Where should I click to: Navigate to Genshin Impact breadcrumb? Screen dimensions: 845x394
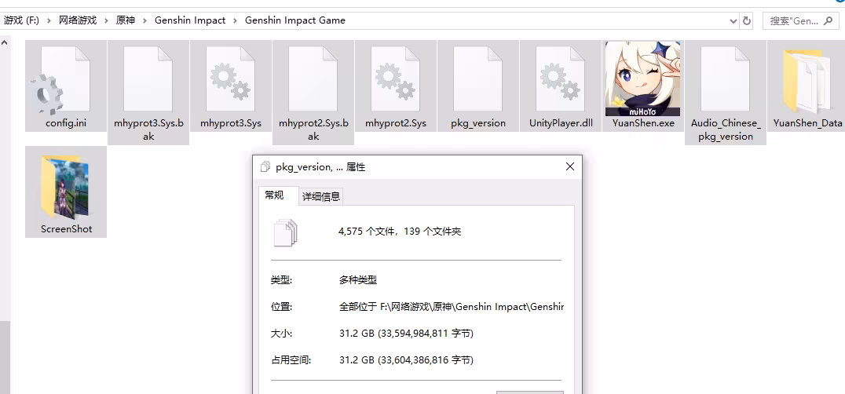(190, 20)
